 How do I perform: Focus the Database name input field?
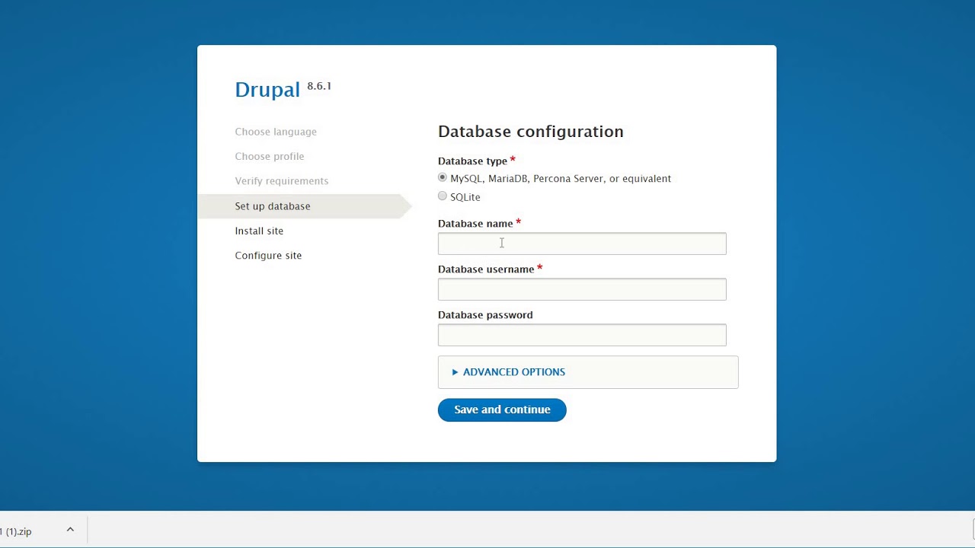[x=582, y=244]
